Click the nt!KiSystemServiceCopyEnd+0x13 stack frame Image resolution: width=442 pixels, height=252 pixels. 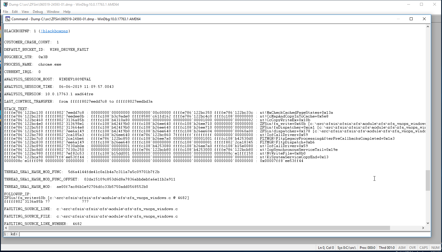[x=294, y=157]
